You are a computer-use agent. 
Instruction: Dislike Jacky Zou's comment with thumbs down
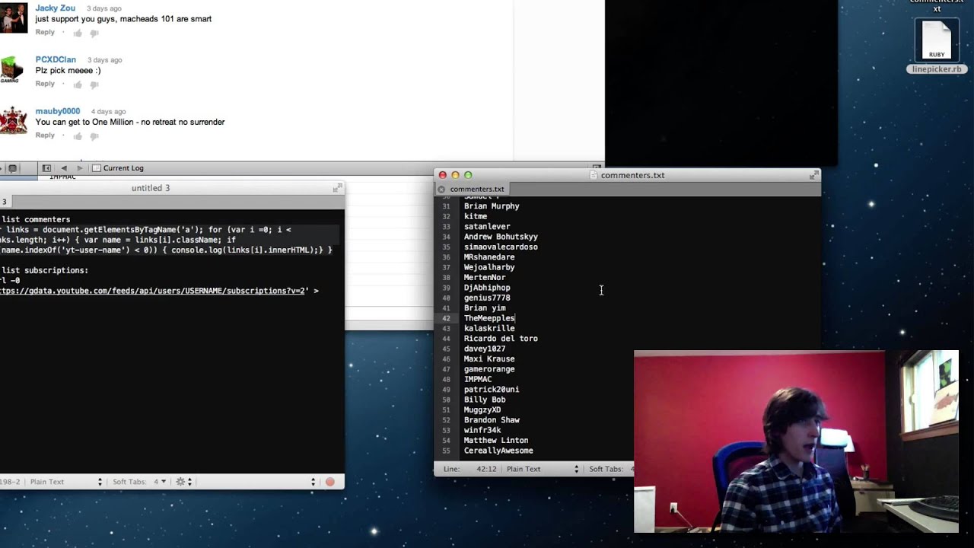(94, 33)
